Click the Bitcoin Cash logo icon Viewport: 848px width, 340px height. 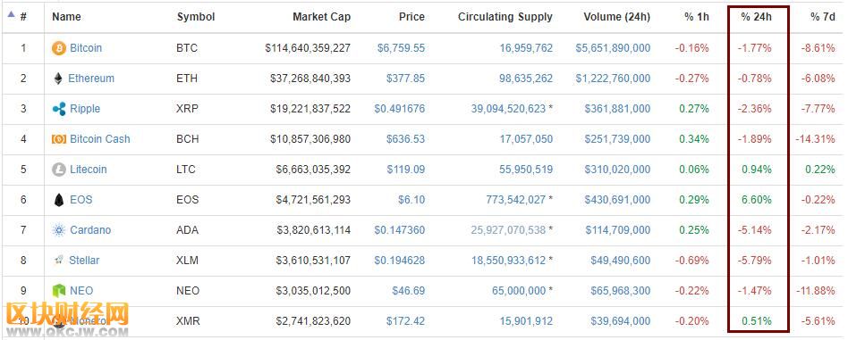point(58,139)
